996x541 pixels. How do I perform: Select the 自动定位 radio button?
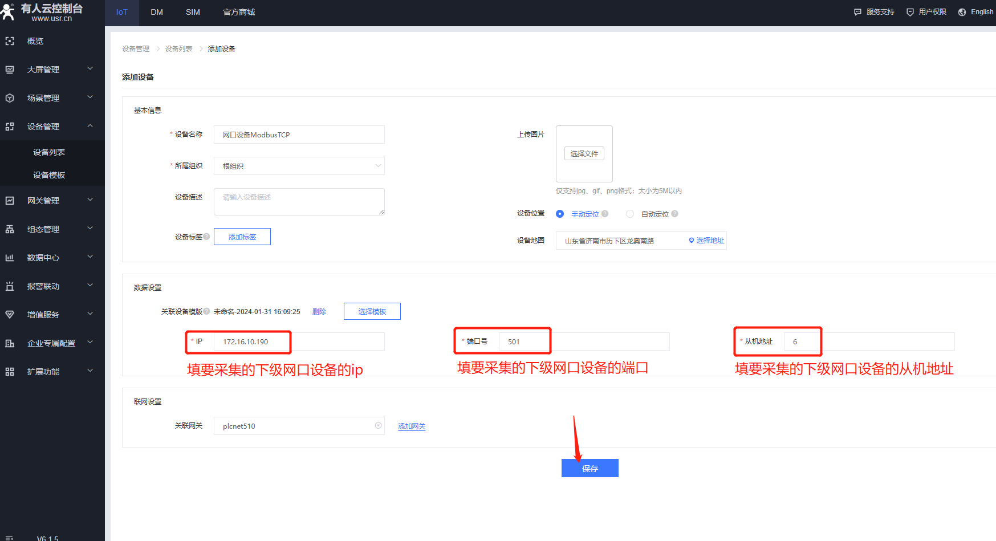pos(630,214)
